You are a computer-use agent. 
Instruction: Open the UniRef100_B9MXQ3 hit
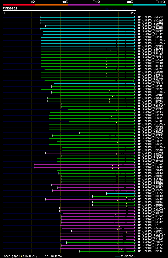pos(151,133)
